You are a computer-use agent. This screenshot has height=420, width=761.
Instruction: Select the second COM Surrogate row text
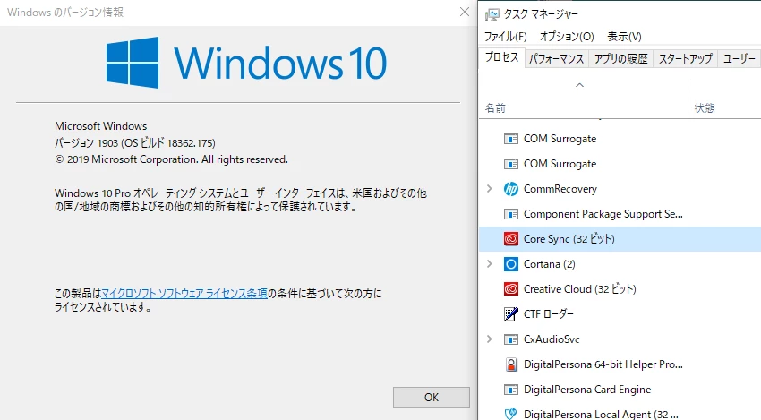pyautogui.click(x=560, y=164)
